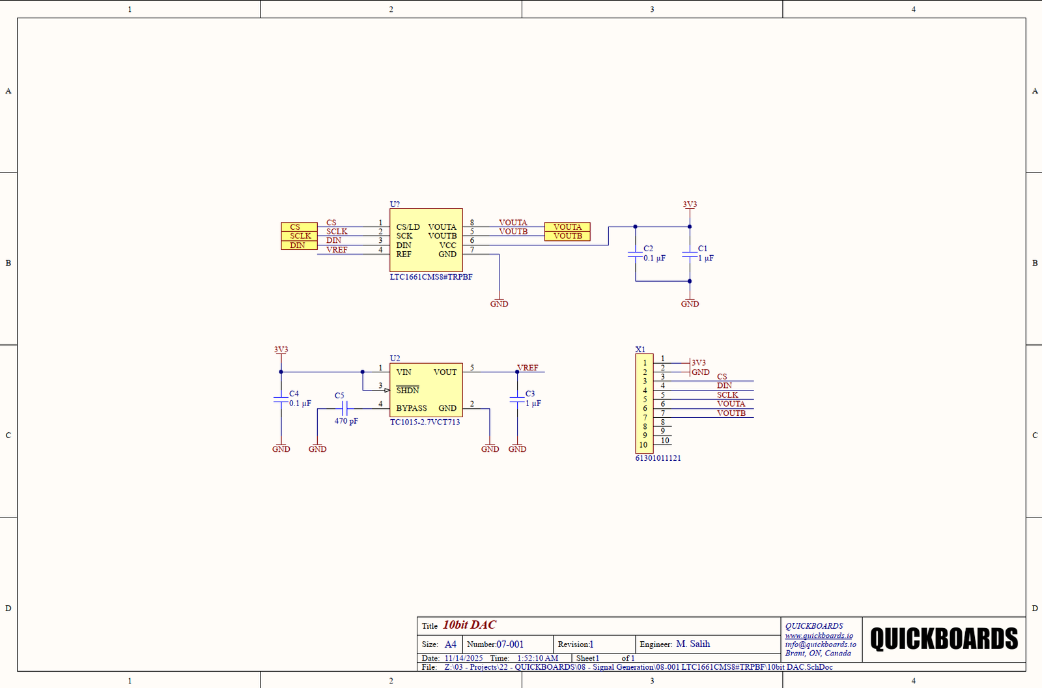The image size is (1042, 688).
Task: Click capacitor C4 0.1 µF symbol
Action: [x=281, y=399]
